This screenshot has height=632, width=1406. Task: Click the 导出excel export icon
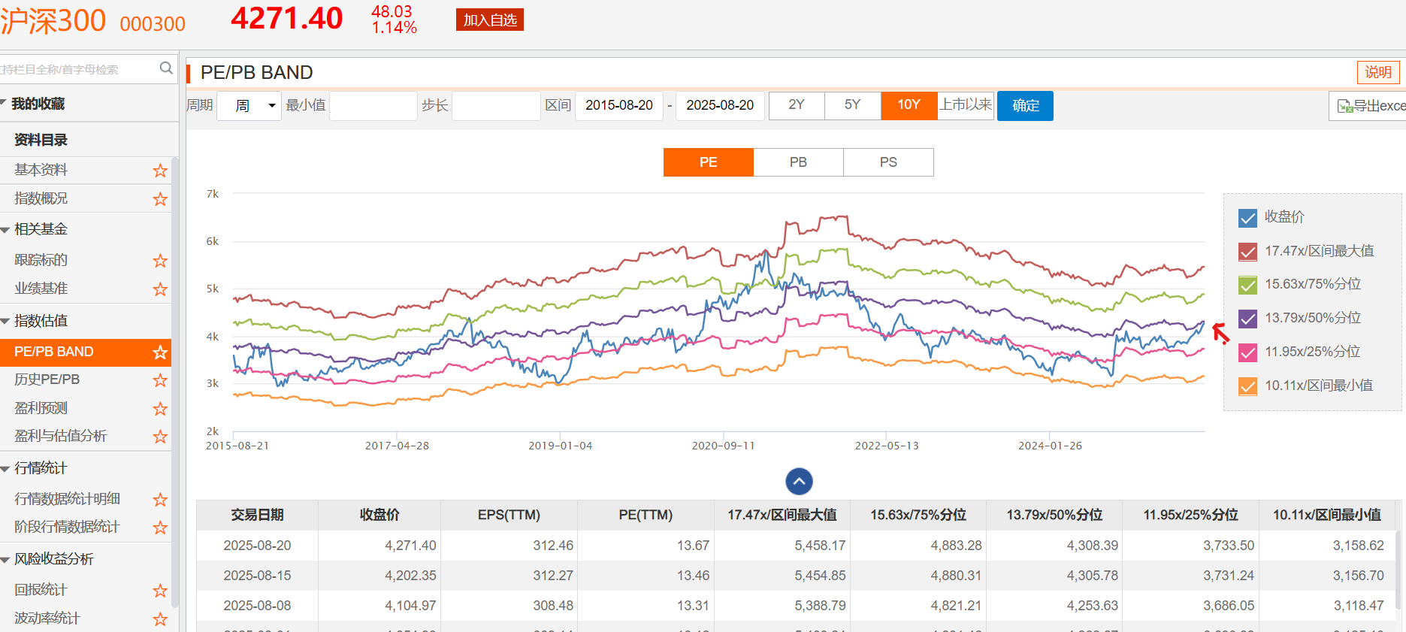1344,107
